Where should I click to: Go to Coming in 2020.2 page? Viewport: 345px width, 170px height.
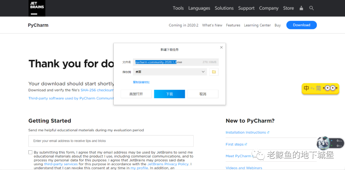tap(183, 25)
